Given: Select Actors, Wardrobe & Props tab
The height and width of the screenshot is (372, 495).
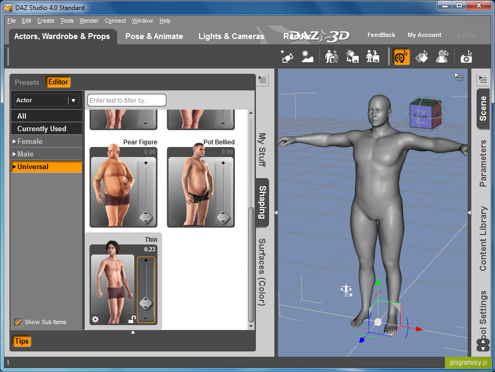Looking at the screenshot, I should point(62,36).
